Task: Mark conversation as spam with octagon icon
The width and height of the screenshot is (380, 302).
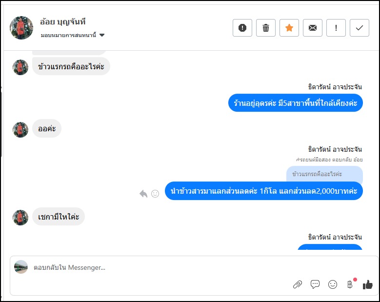Action: click(242, 28)
